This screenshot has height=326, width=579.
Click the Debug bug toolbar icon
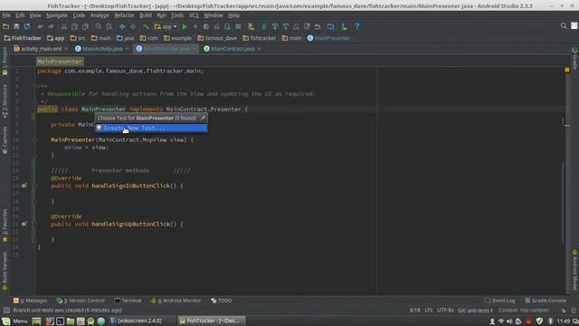click(x=206, y=26)
